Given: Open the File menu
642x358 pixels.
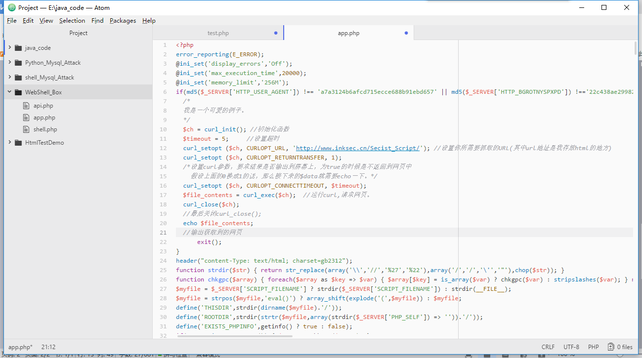Looking at the screenshot, I should click(x=12, y=21).
